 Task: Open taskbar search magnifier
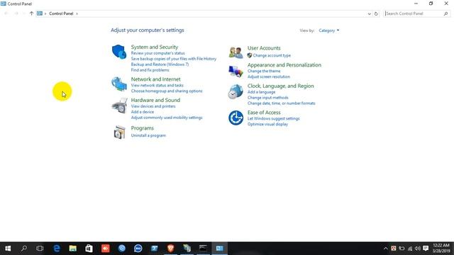[x=24, y=249]
